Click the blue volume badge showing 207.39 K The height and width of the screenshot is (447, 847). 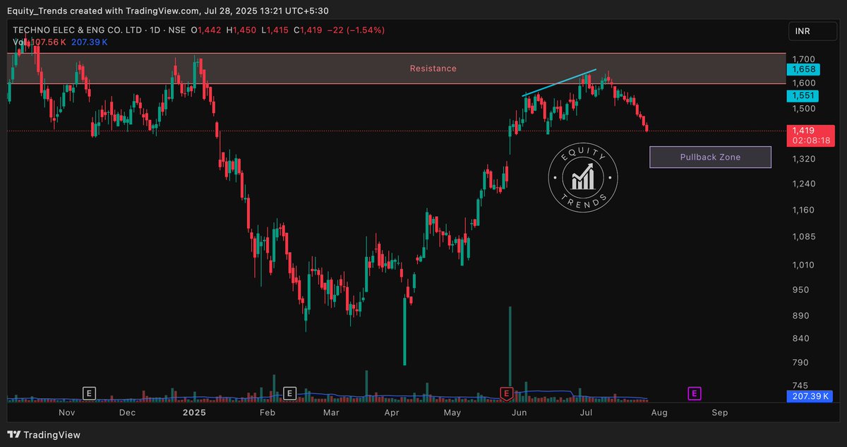click(810, 396)
